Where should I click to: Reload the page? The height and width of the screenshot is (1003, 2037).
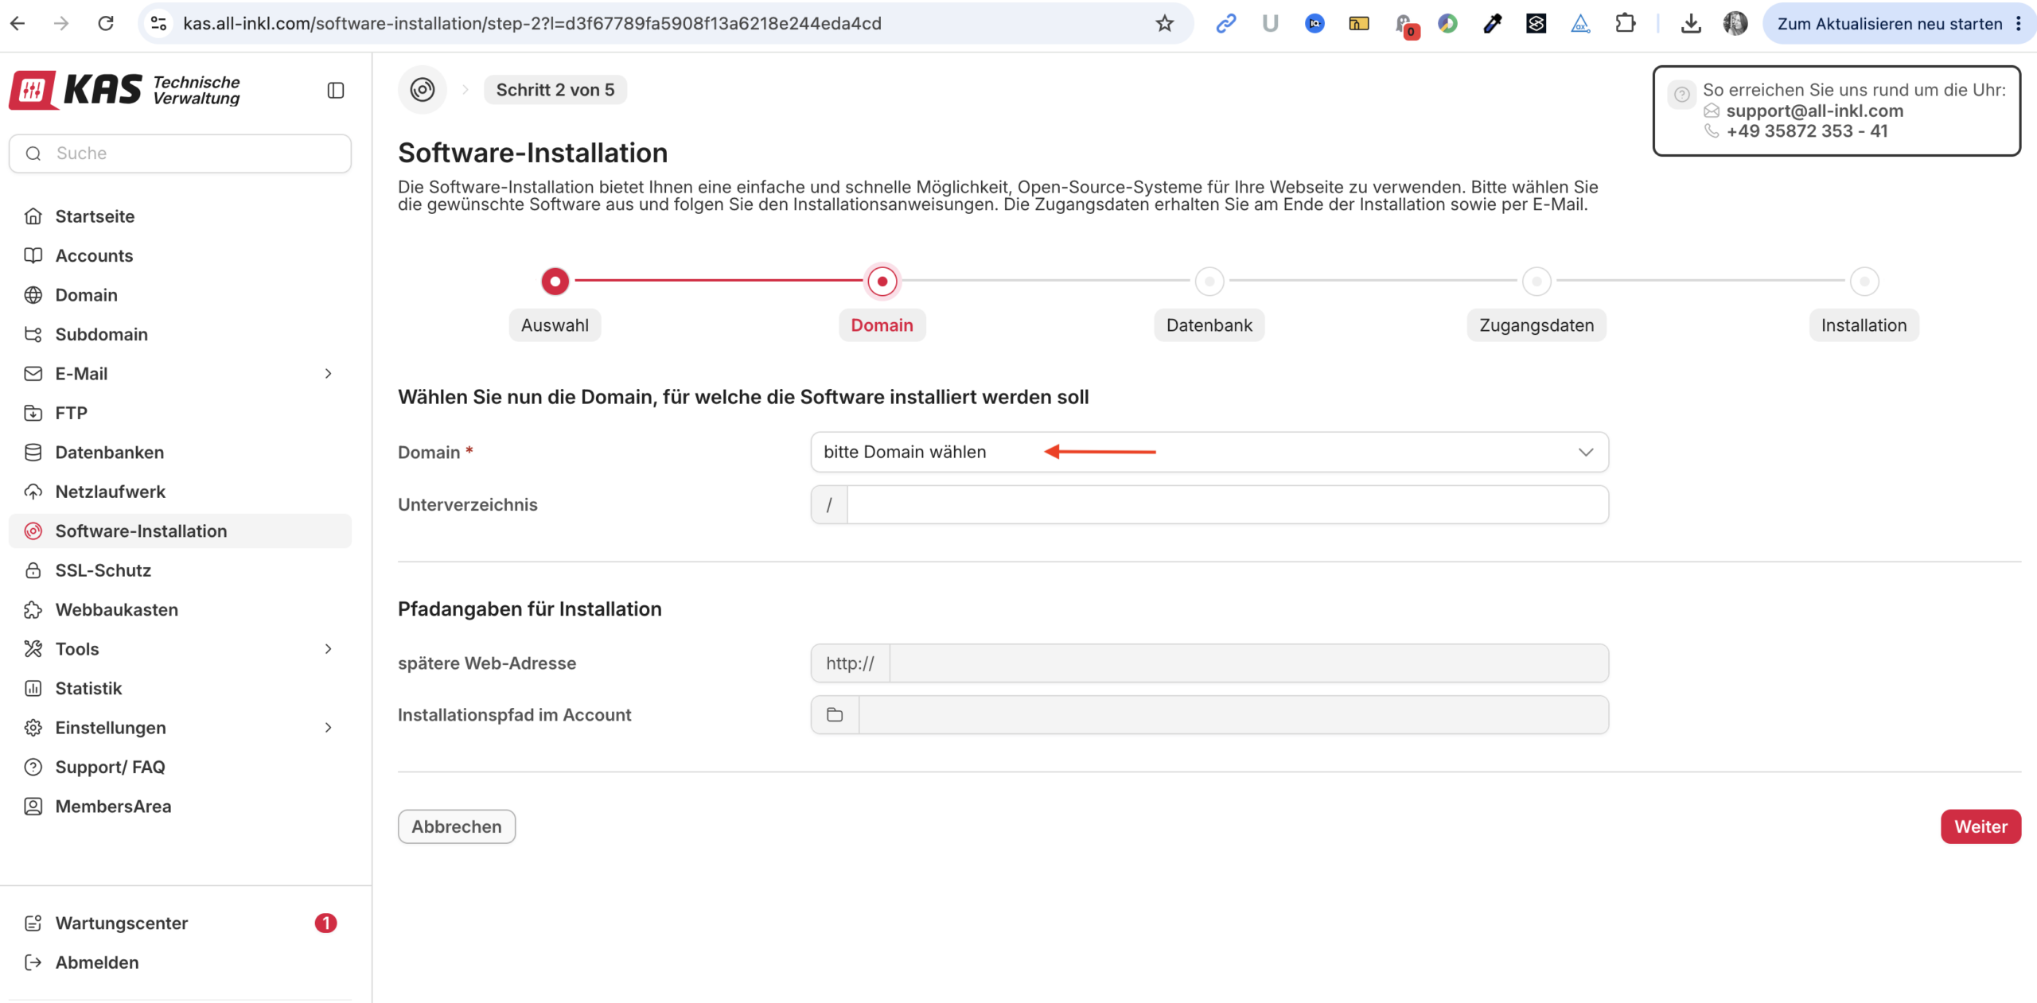(106, 23)
